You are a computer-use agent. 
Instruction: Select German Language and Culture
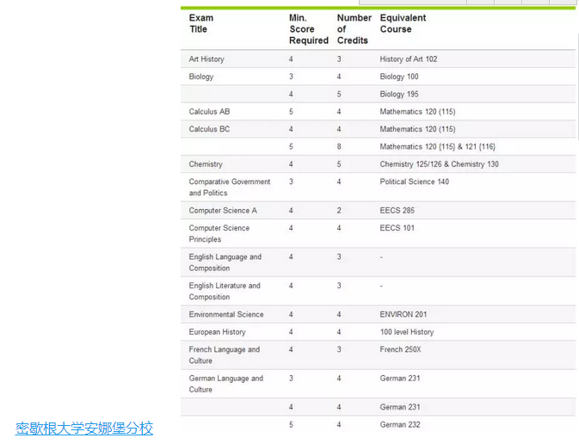point(226,384)
